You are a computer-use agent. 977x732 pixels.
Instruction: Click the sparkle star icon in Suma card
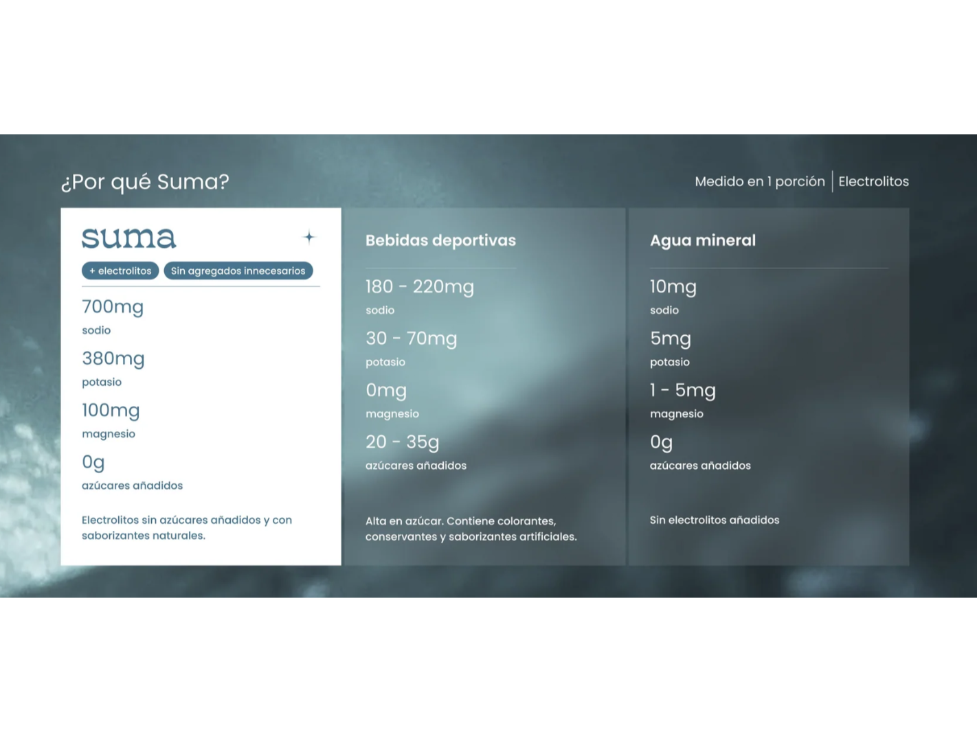click(x=309, y=237)
